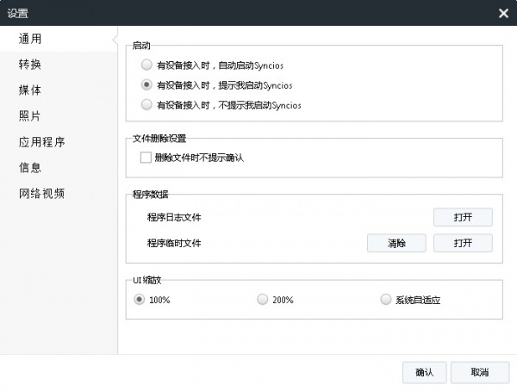Viewport: 517px width, 391px height.
Task: Select the 通用 tab in sidebar
Action: 30,39
